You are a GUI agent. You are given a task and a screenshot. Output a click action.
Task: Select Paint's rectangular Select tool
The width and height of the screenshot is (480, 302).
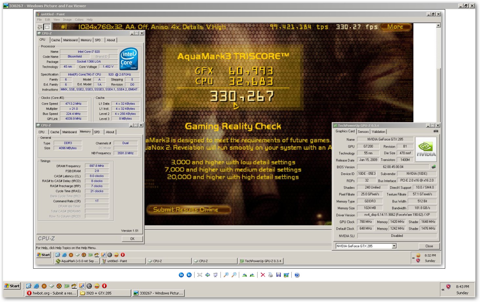click(47, 27)
